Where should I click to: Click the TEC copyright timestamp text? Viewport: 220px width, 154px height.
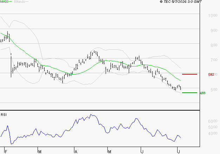coord(181,2)
